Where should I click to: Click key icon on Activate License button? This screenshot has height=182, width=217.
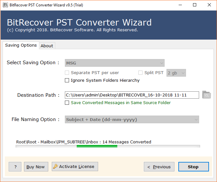pyautogui.click(x=55, y=166)
